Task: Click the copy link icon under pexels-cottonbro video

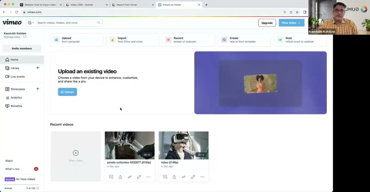Action: click(139, 177)
